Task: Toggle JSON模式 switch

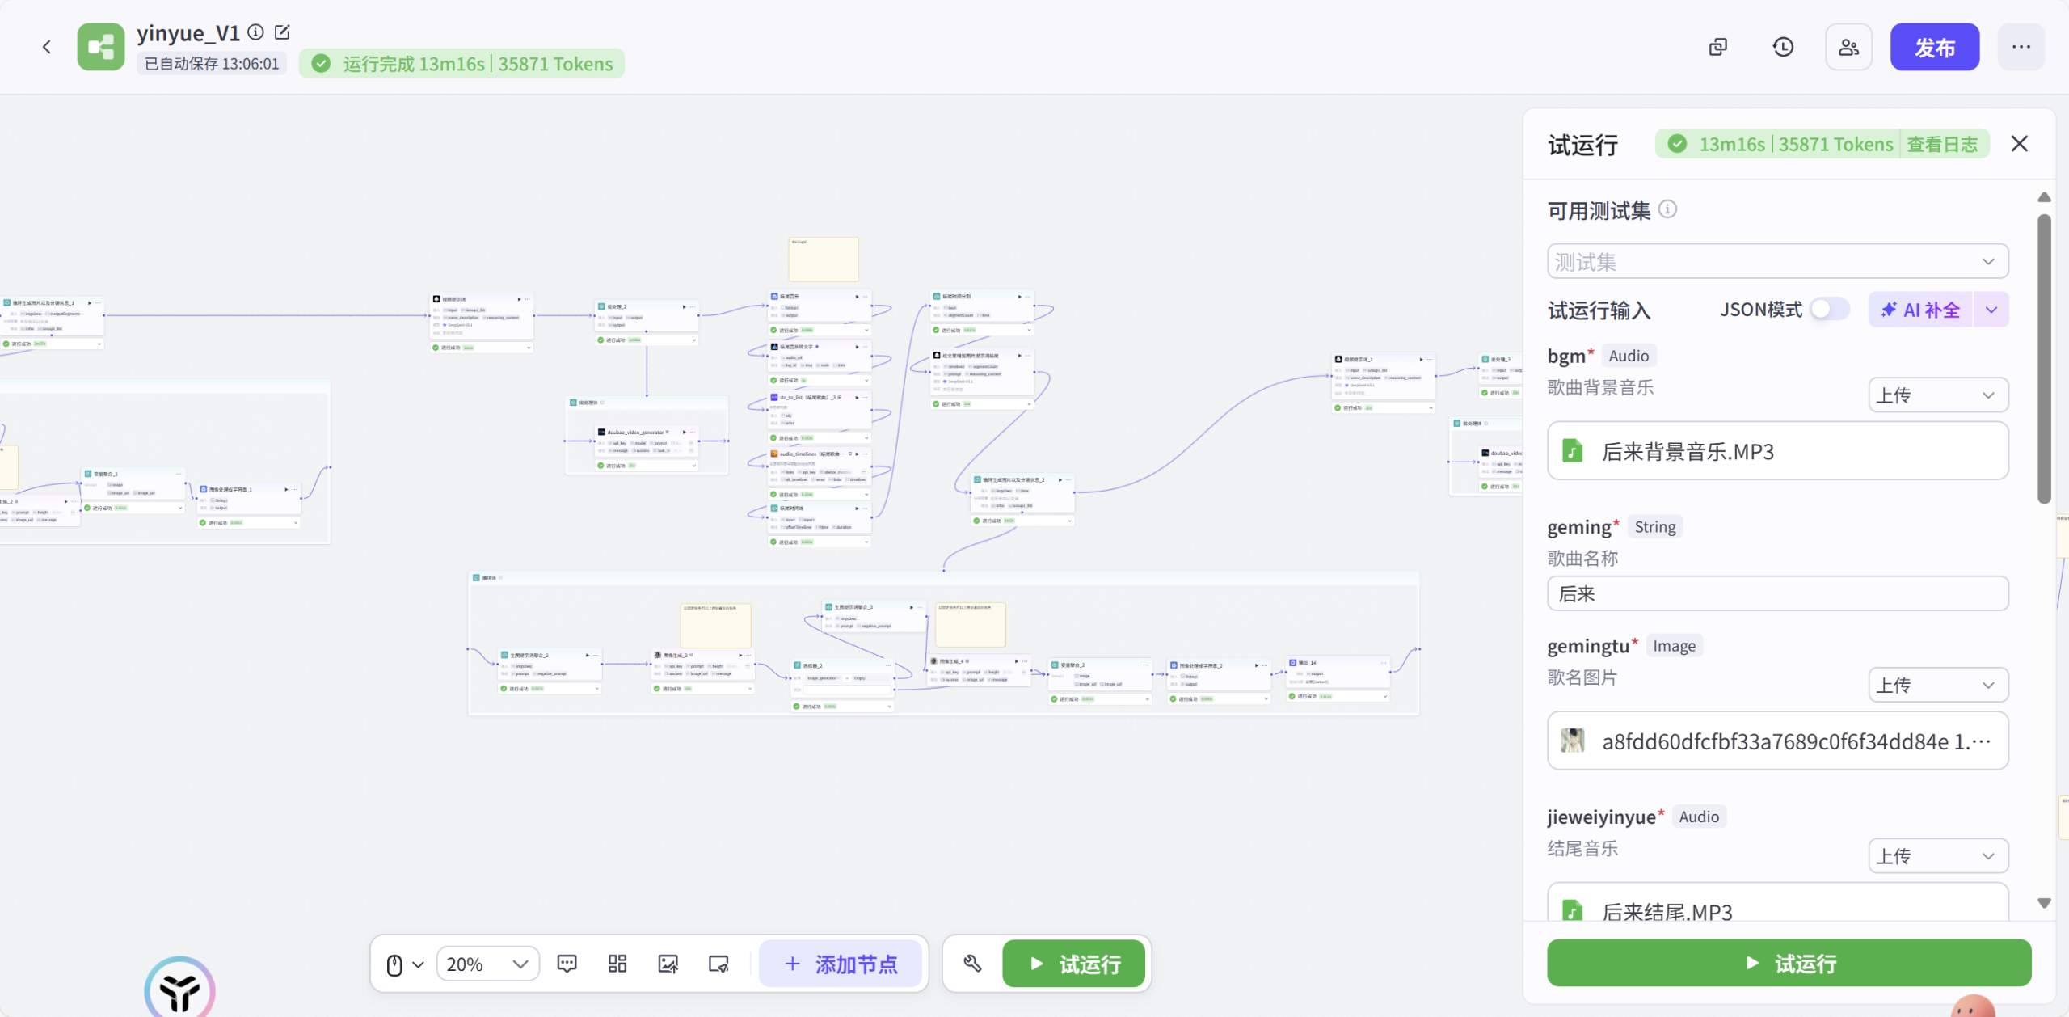Action: 1829,310
